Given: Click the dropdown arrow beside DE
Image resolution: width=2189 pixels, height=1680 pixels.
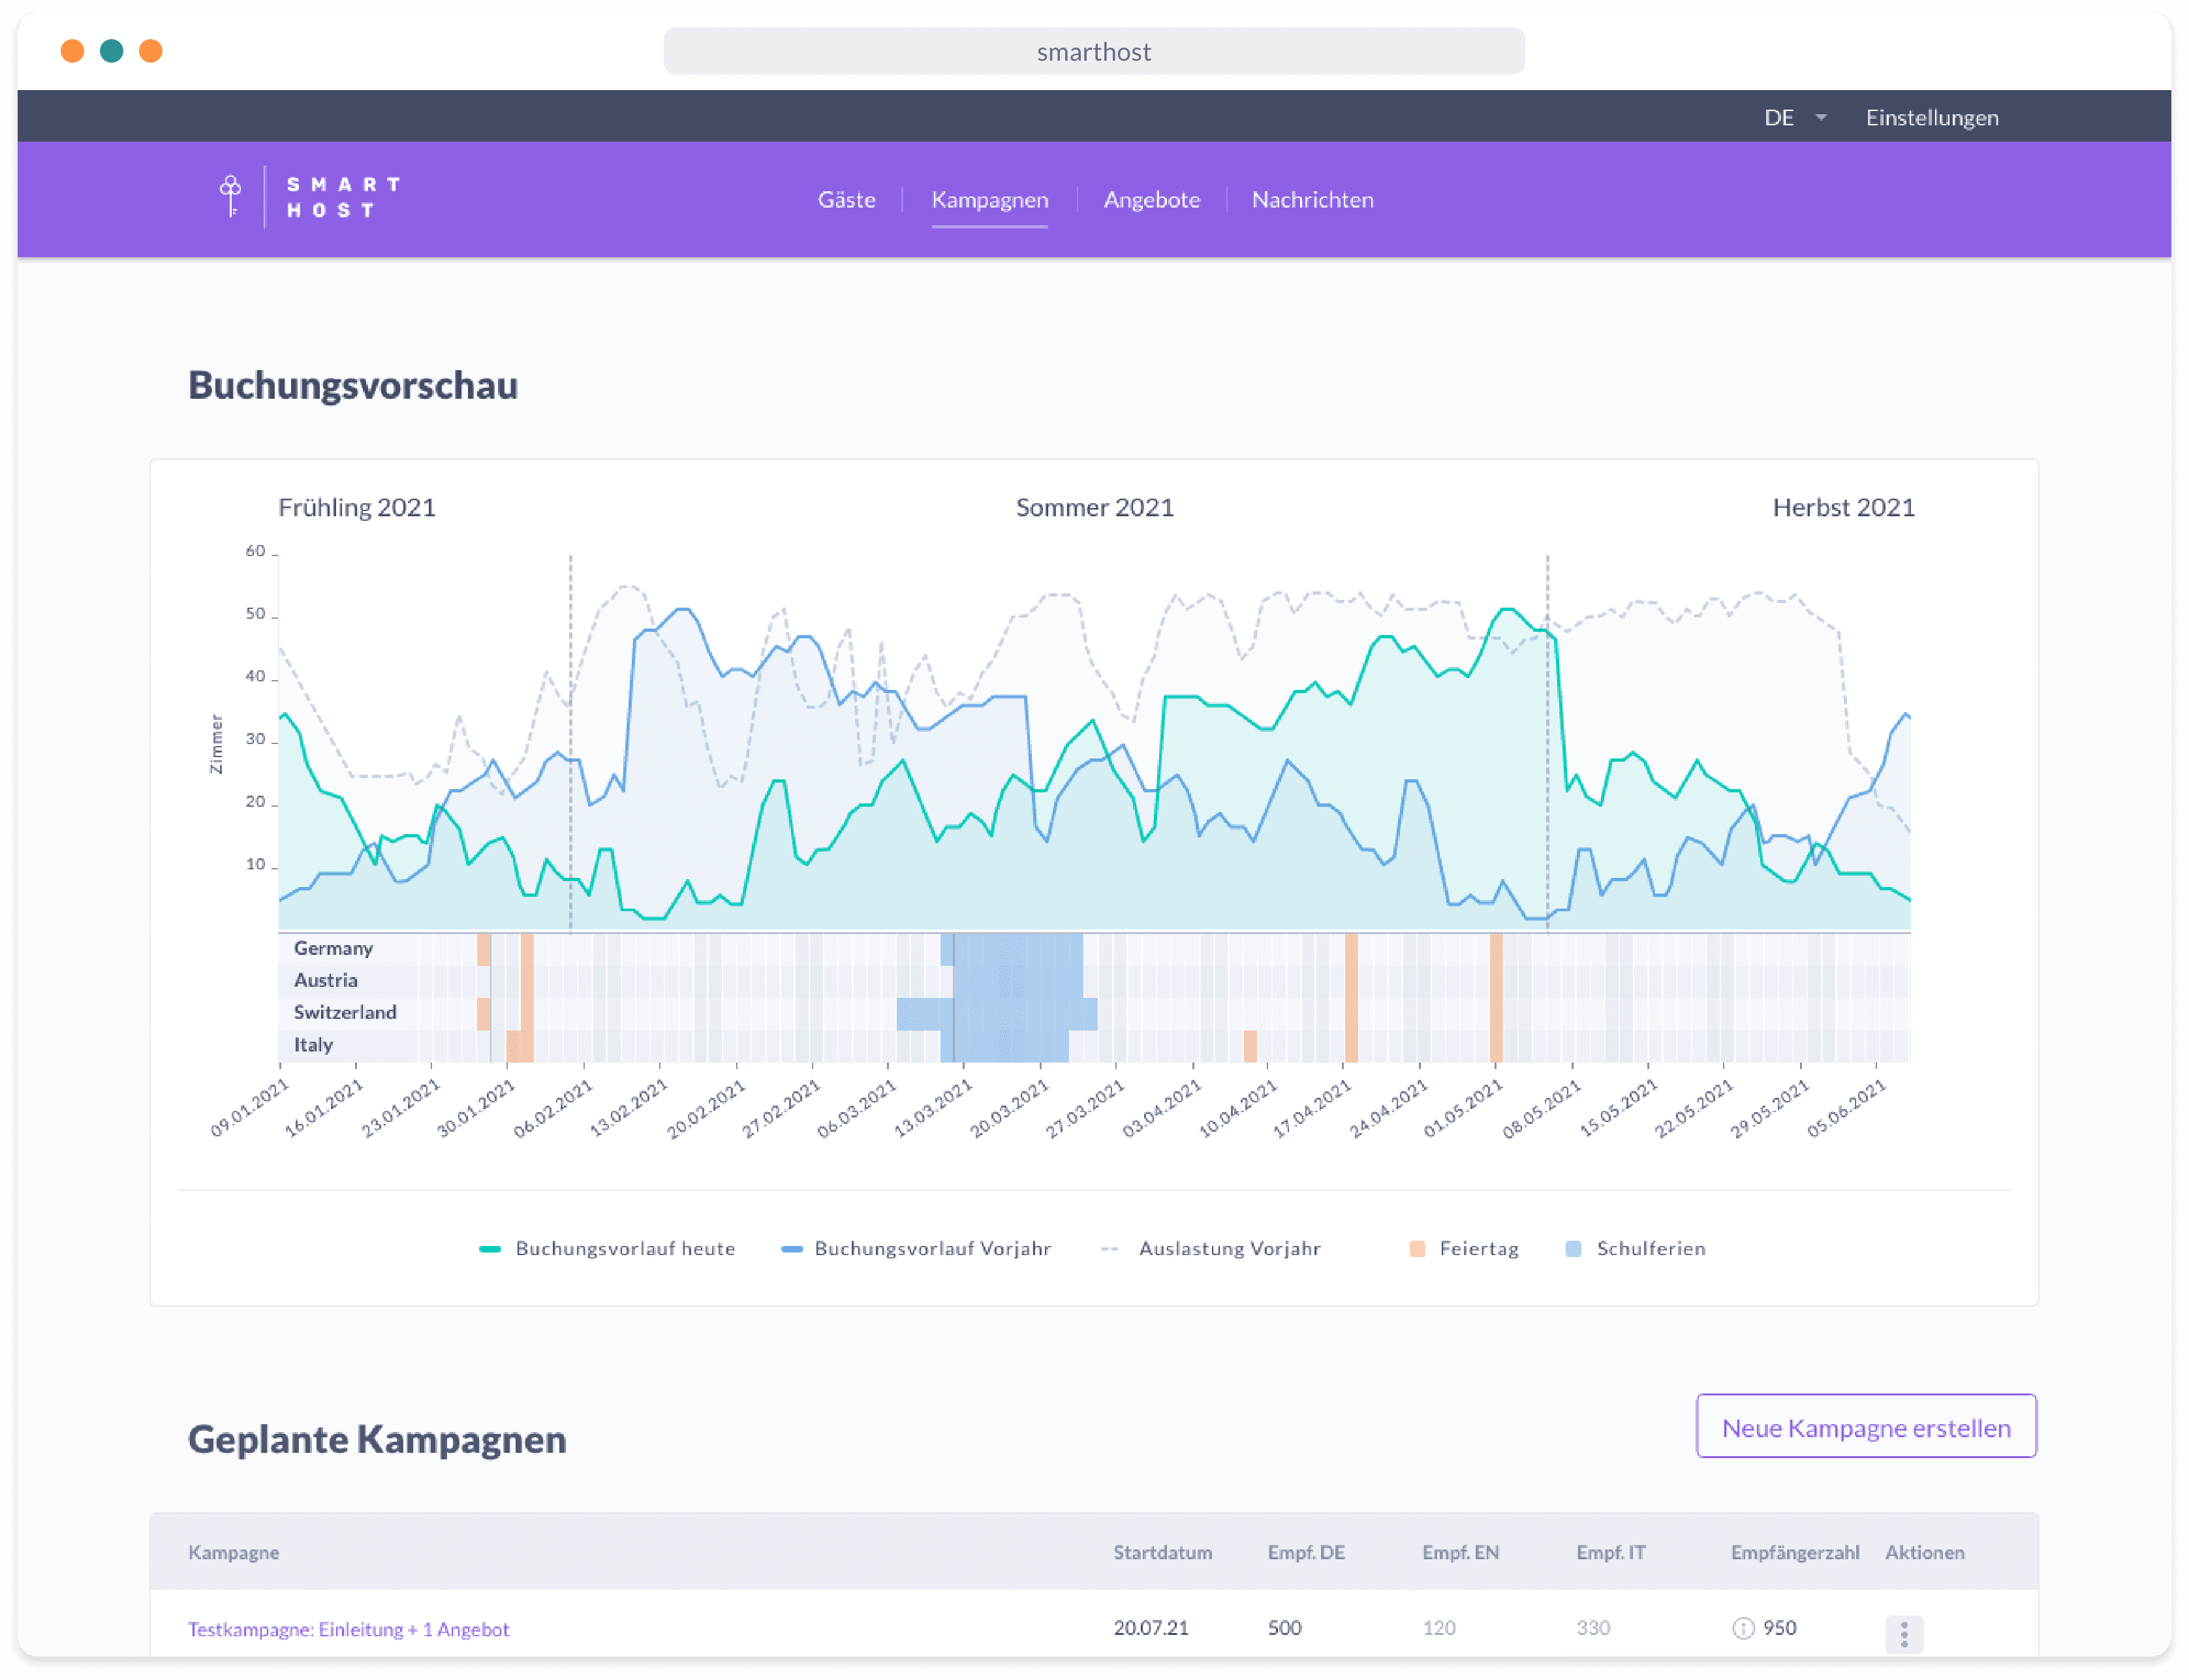Looking at the screenshot, I should (x=1821, y=117).
